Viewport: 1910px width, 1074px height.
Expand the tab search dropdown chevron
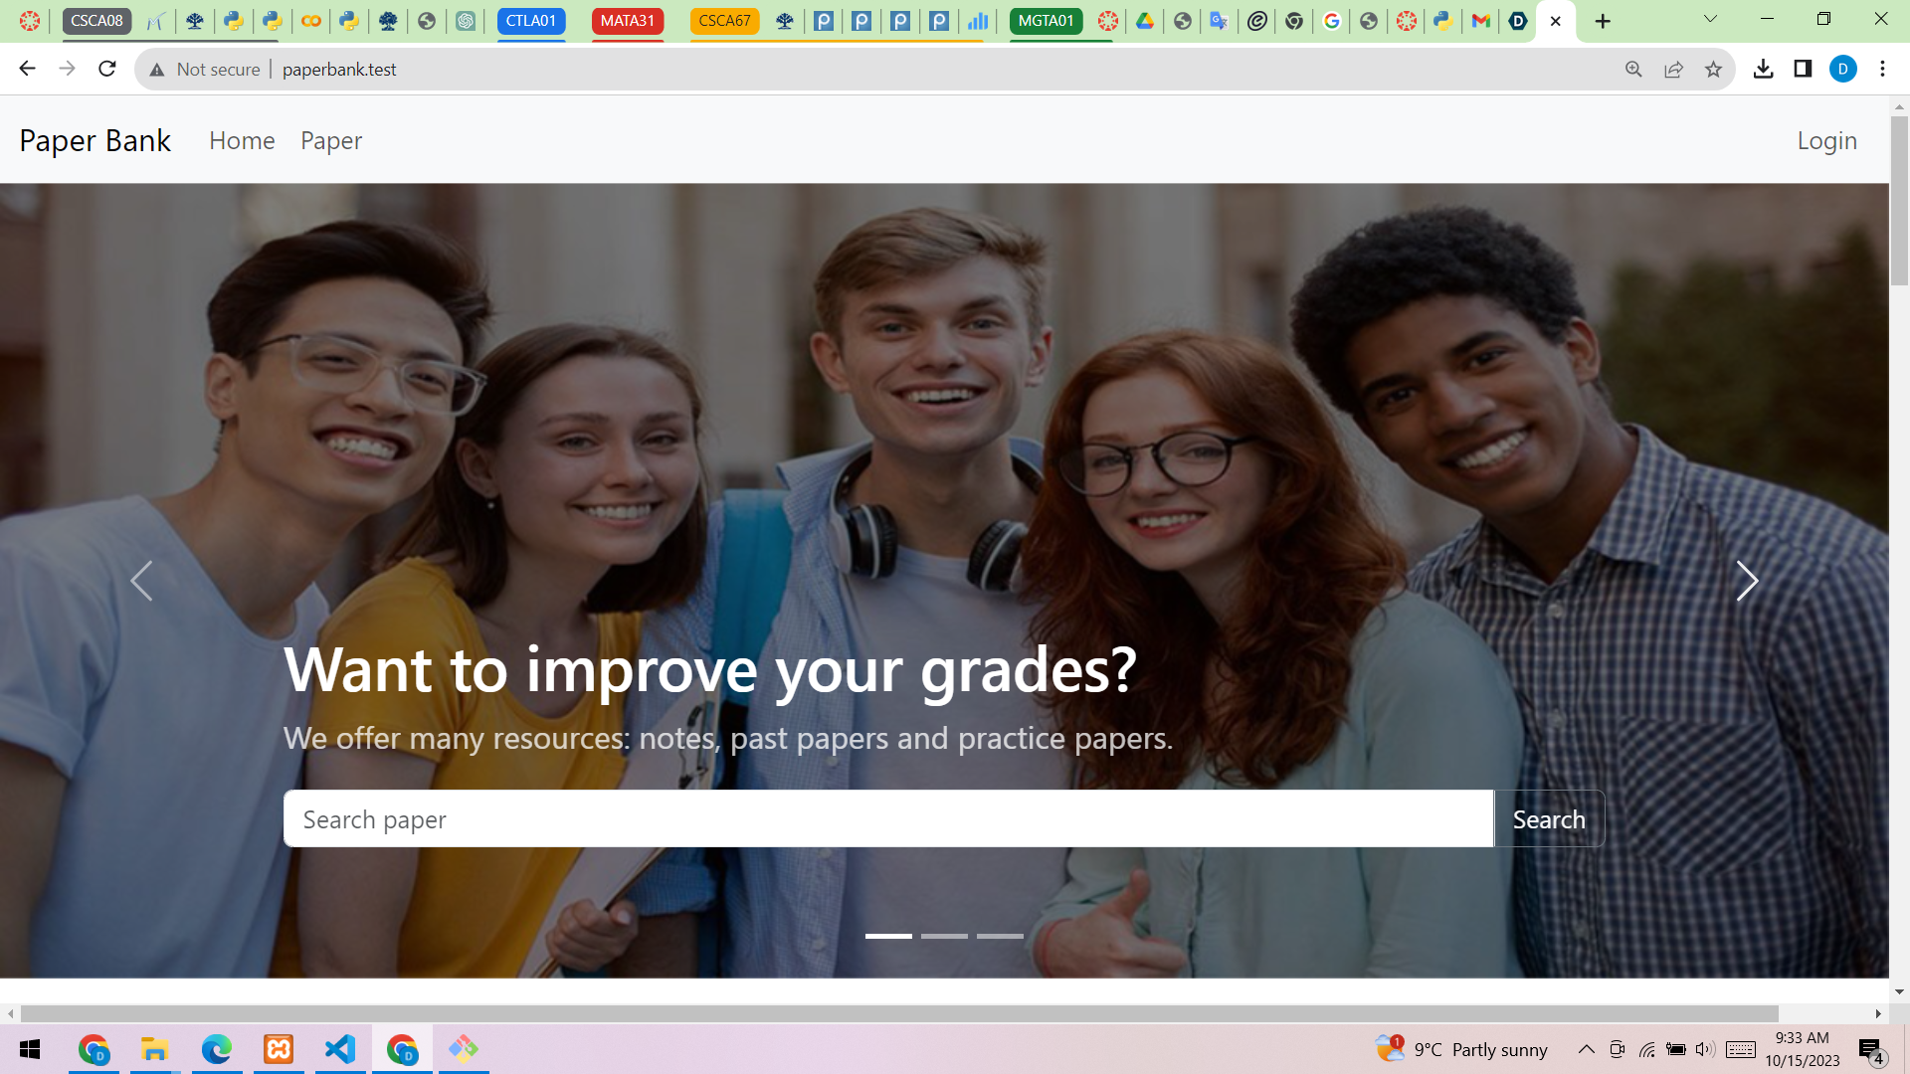1710,19
